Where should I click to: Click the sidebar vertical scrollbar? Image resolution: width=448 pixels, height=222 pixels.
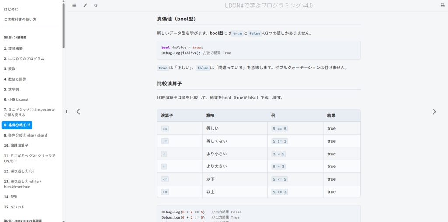pyautogui.click(x=63, y=26)
